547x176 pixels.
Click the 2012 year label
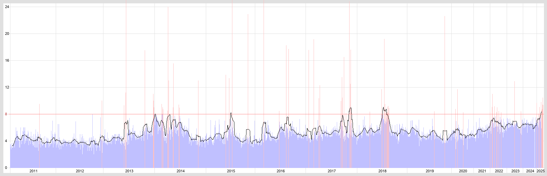(80, 171)
